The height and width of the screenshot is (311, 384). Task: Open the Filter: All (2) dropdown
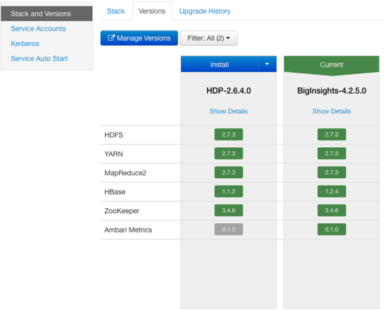click(x=208, y=38)
